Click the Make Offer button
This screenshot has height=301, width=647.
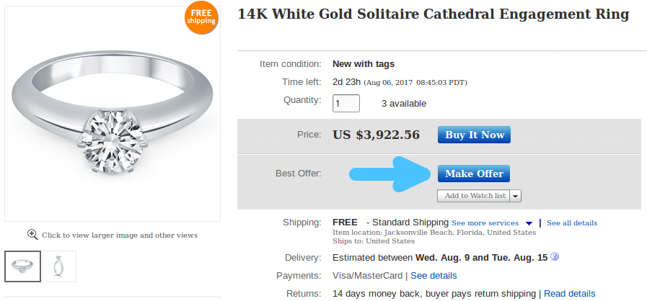473,174
